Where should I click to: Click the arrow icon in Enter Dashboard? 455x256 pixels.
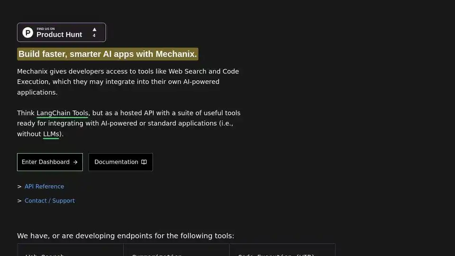(75, 162)
